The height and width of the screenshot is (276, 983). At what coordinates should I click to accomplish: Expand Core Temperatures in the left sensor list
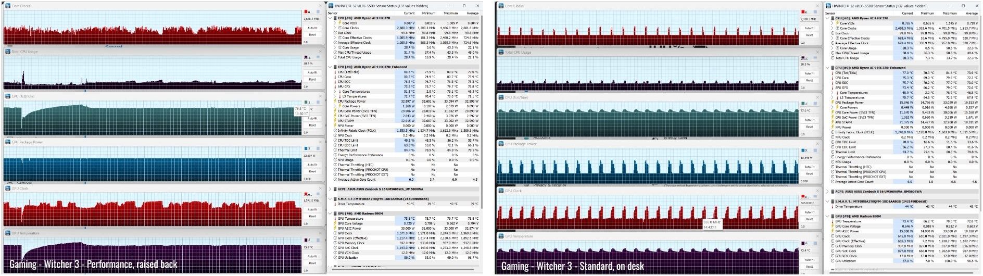[x=335, y=92]
